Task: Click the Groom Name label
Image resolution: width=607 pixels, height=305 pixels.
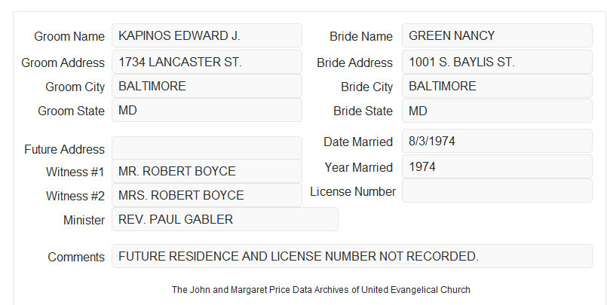Action: (69, 36)
